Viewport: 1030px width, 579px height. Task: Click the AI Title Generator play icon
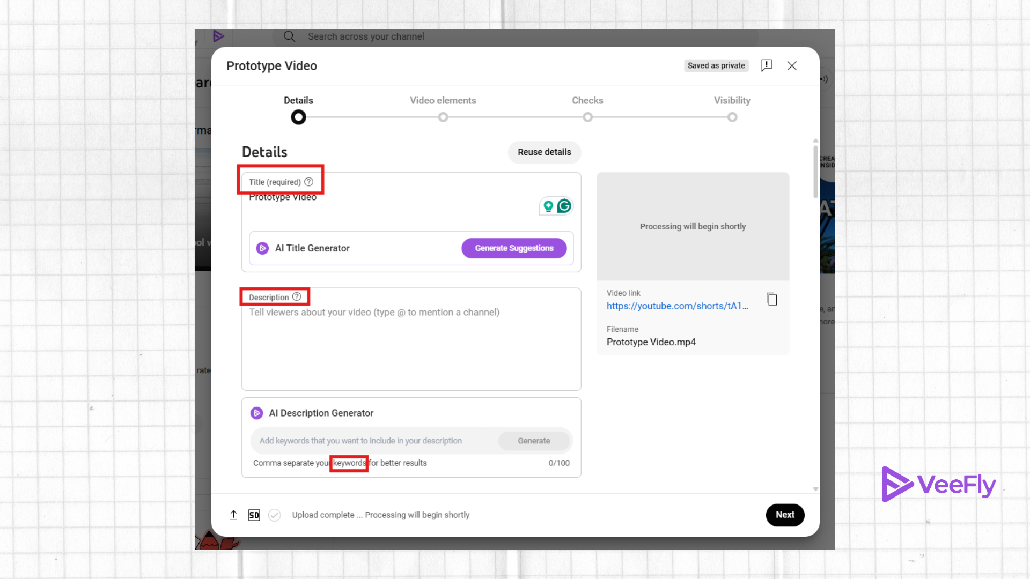pos(262,248)
